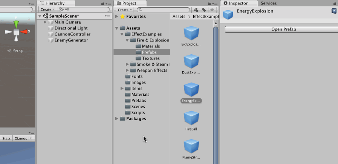Click the scene orientation gizmo cube
The image size is (338, 164).
(16, 32)
